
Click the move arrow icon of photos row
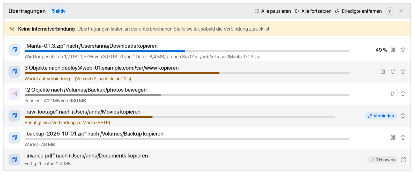(x=14, y=94)
